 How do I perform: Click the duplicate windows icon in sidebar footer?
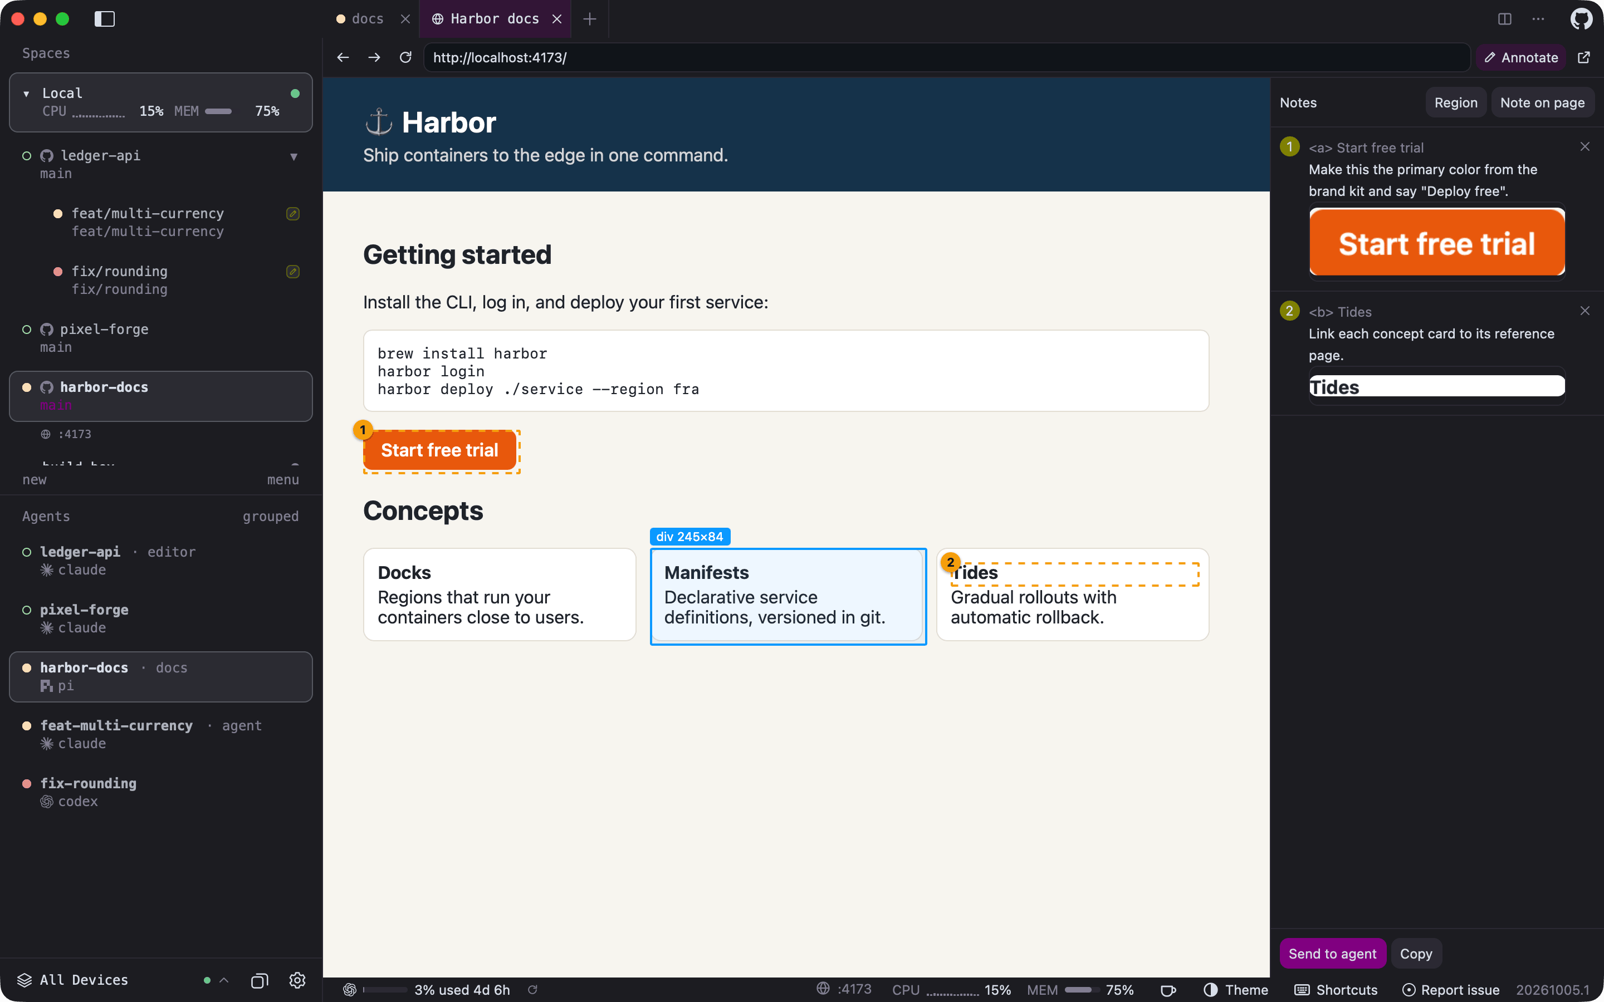coord(260,980)
